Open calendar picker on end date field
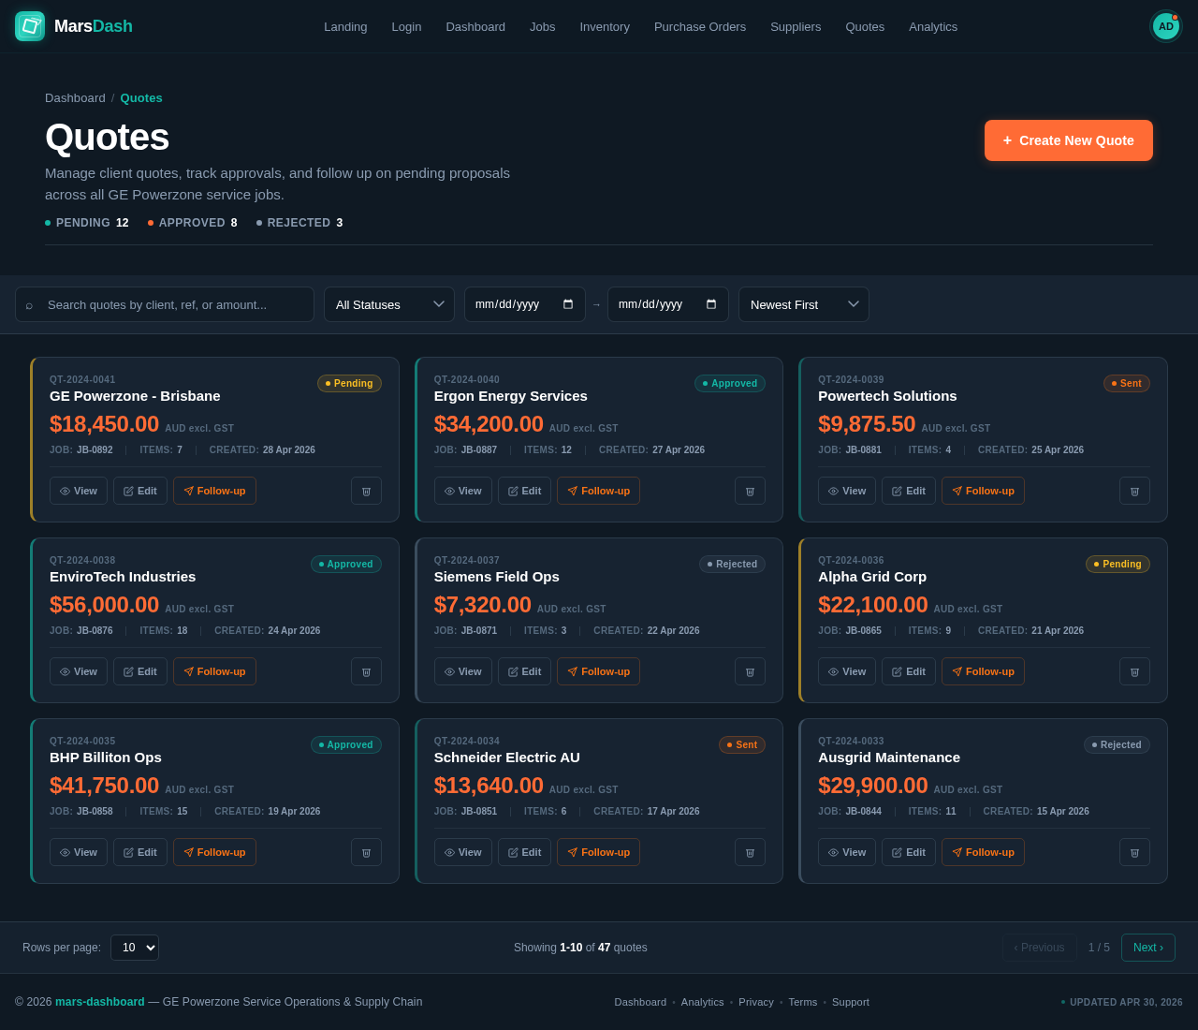 (711, 304)
